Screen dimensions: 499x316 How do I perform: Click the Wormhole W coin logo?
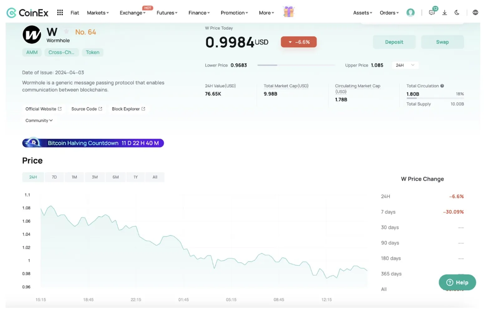coord(31,35)
